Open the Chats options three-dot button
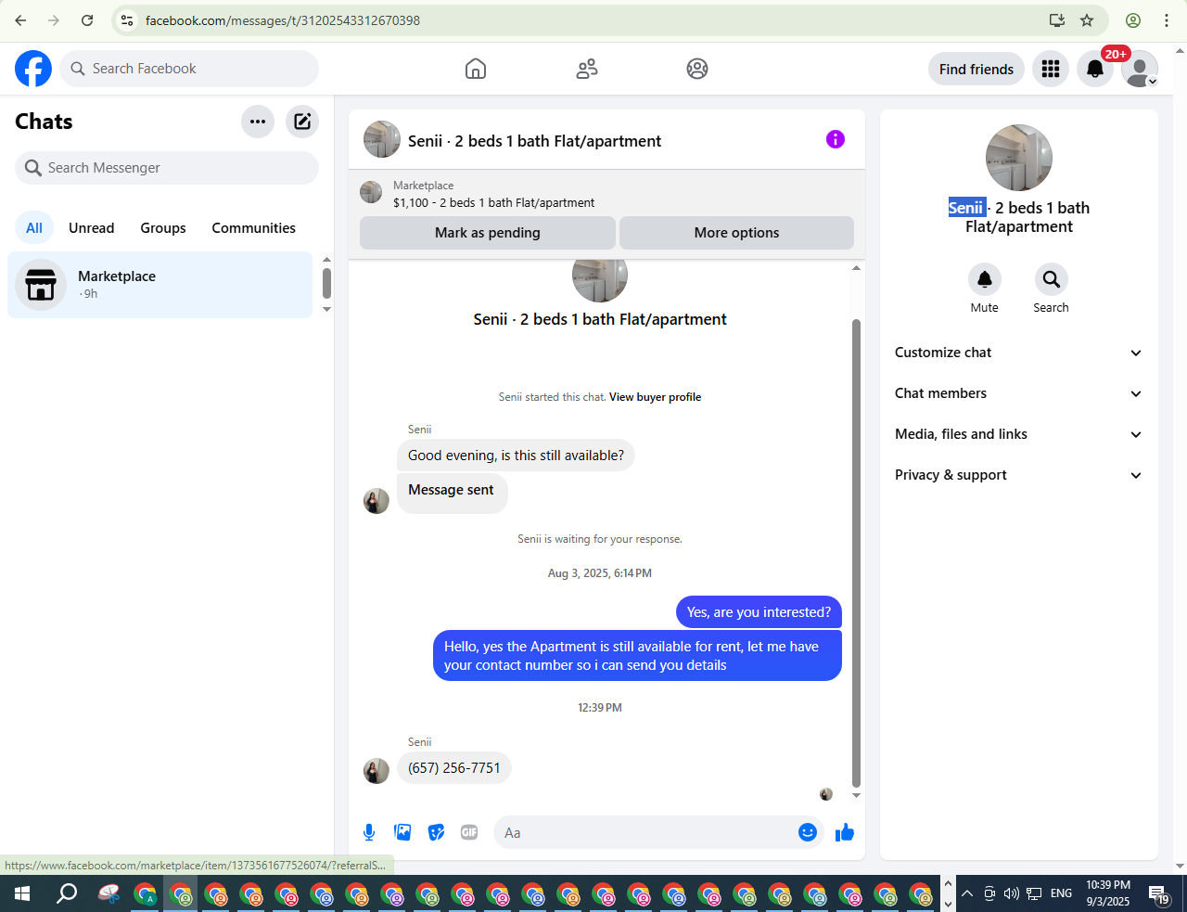 (x=258, y=122)
